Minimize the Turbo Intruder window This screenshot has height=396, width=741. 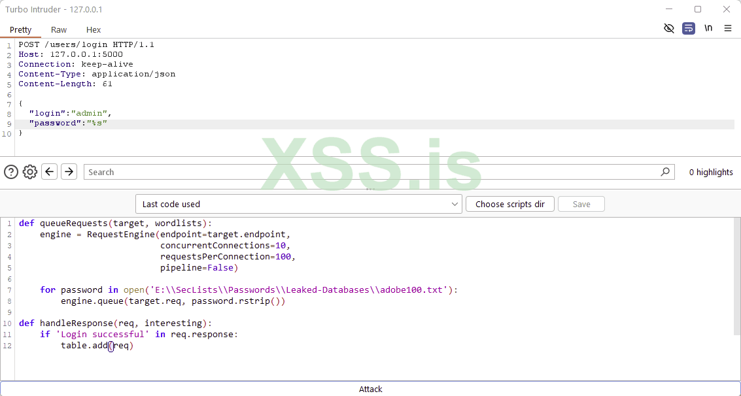(x=668, y=9)
